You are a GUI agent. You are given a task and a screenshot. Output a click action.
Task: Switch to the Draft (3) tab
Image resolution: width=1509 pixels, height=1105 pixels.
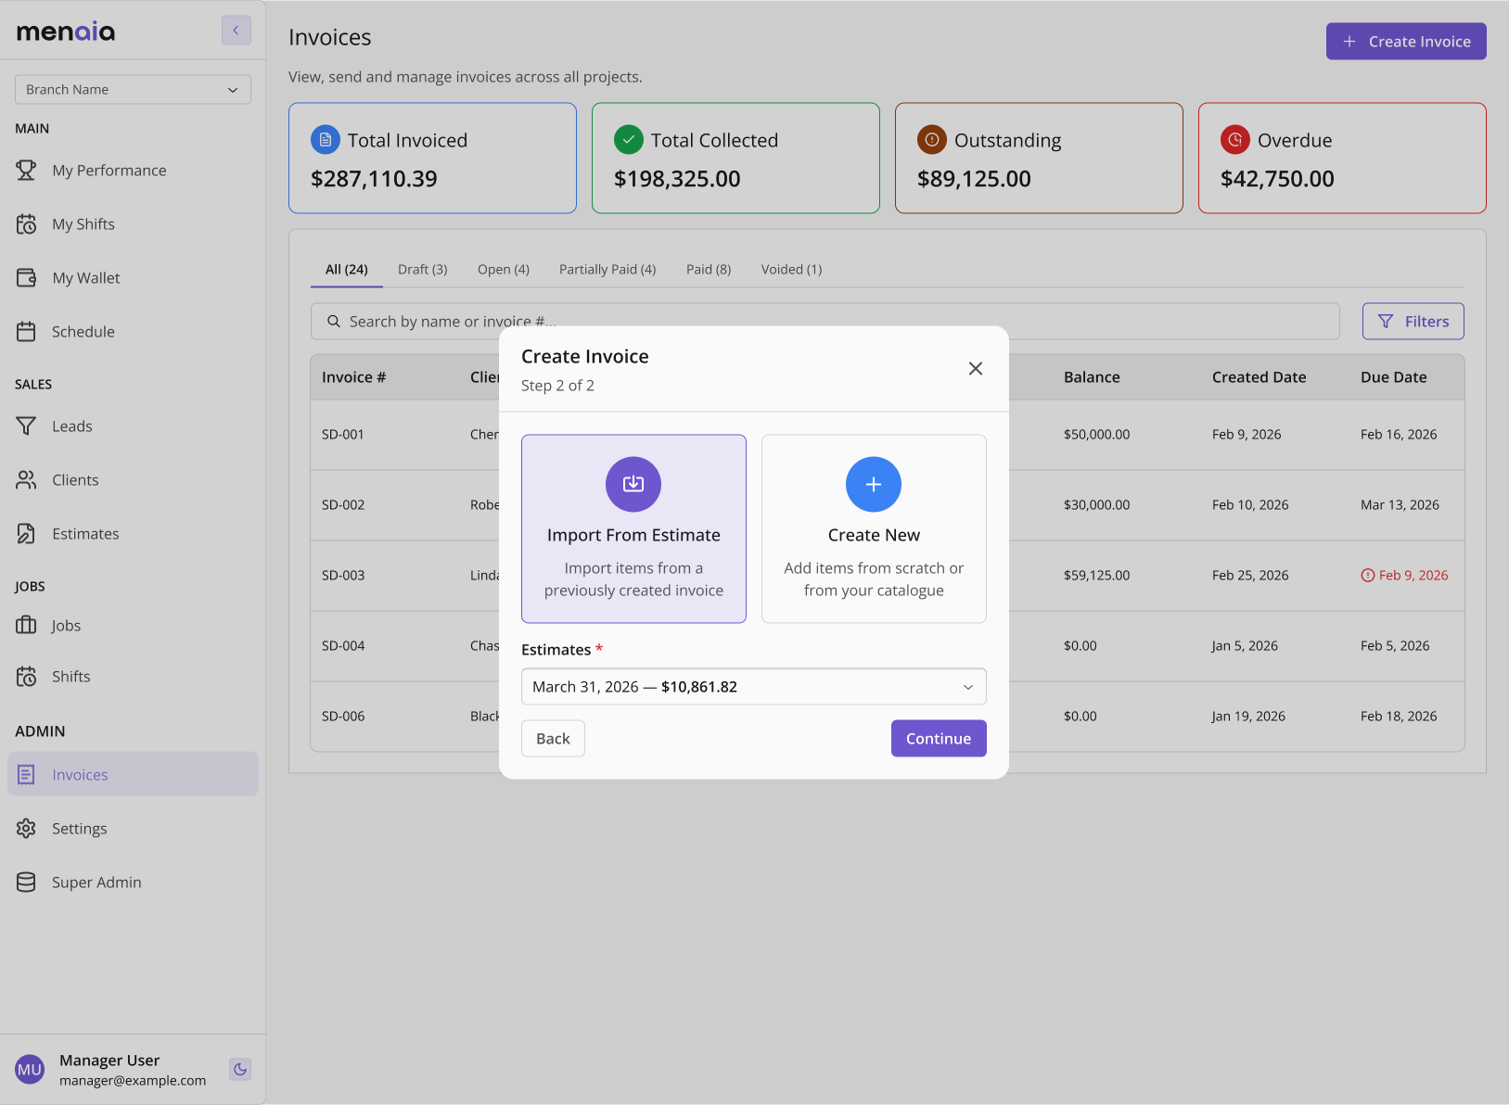423,269
